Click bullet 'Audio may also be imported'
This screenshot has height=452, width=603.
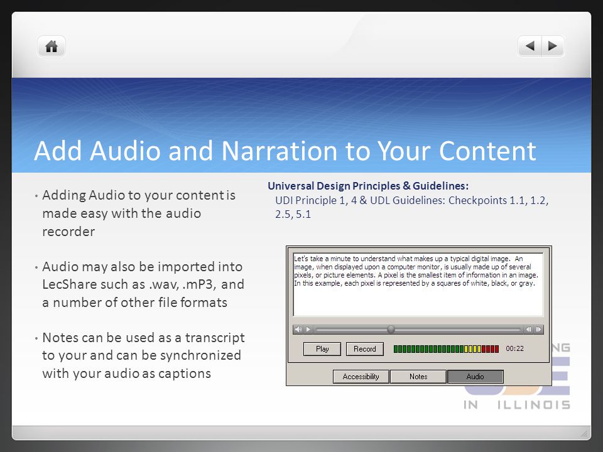[143, 284]
